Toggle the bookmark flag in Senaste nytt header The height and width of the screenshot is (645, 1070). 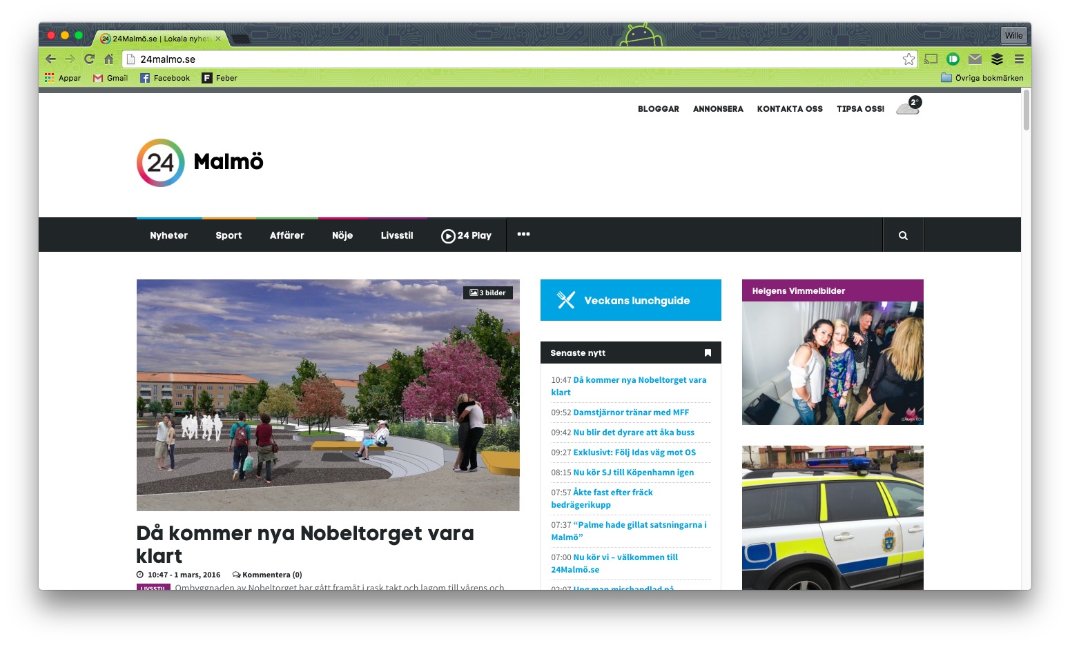click(708, 353)
